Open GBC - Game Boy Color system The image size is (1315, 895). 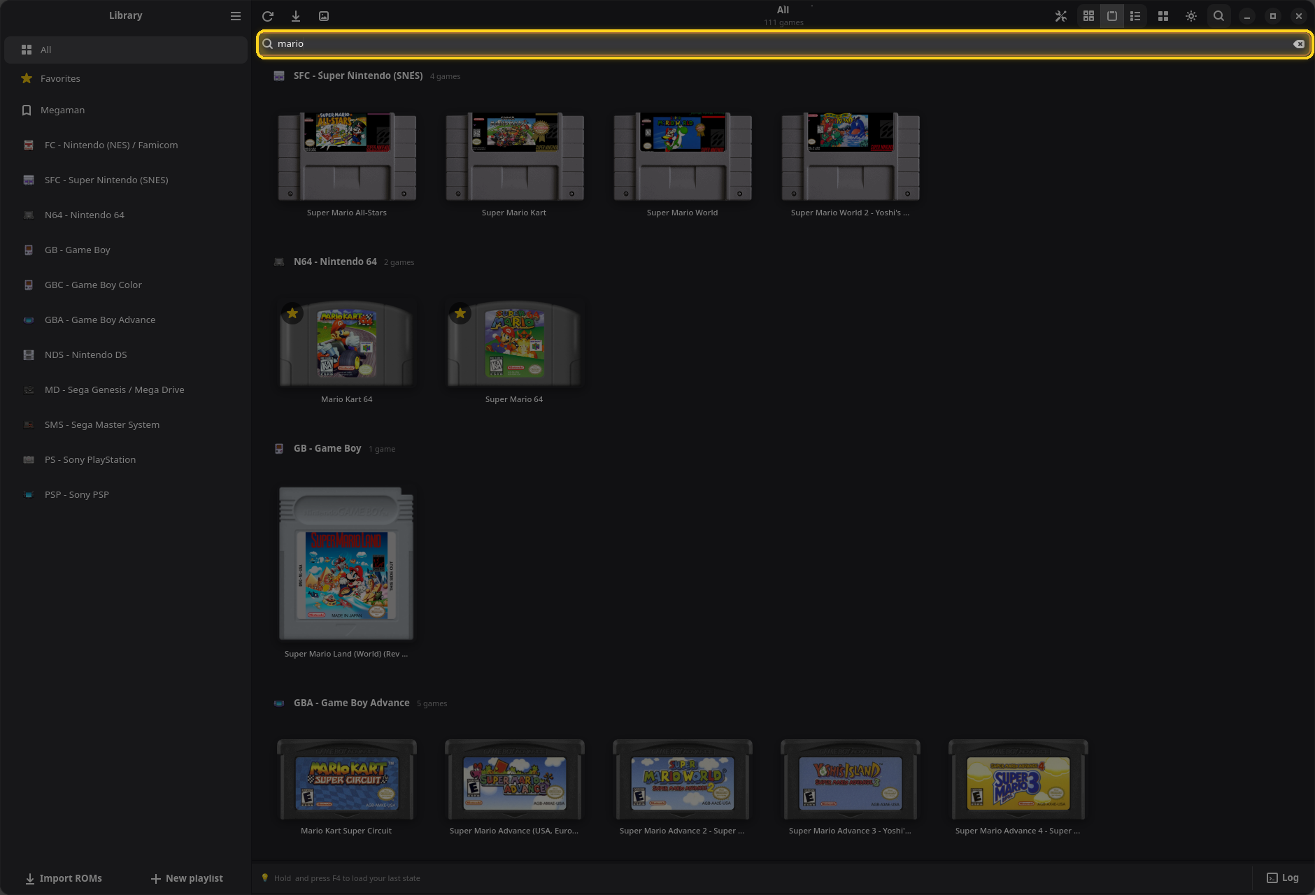126,285
